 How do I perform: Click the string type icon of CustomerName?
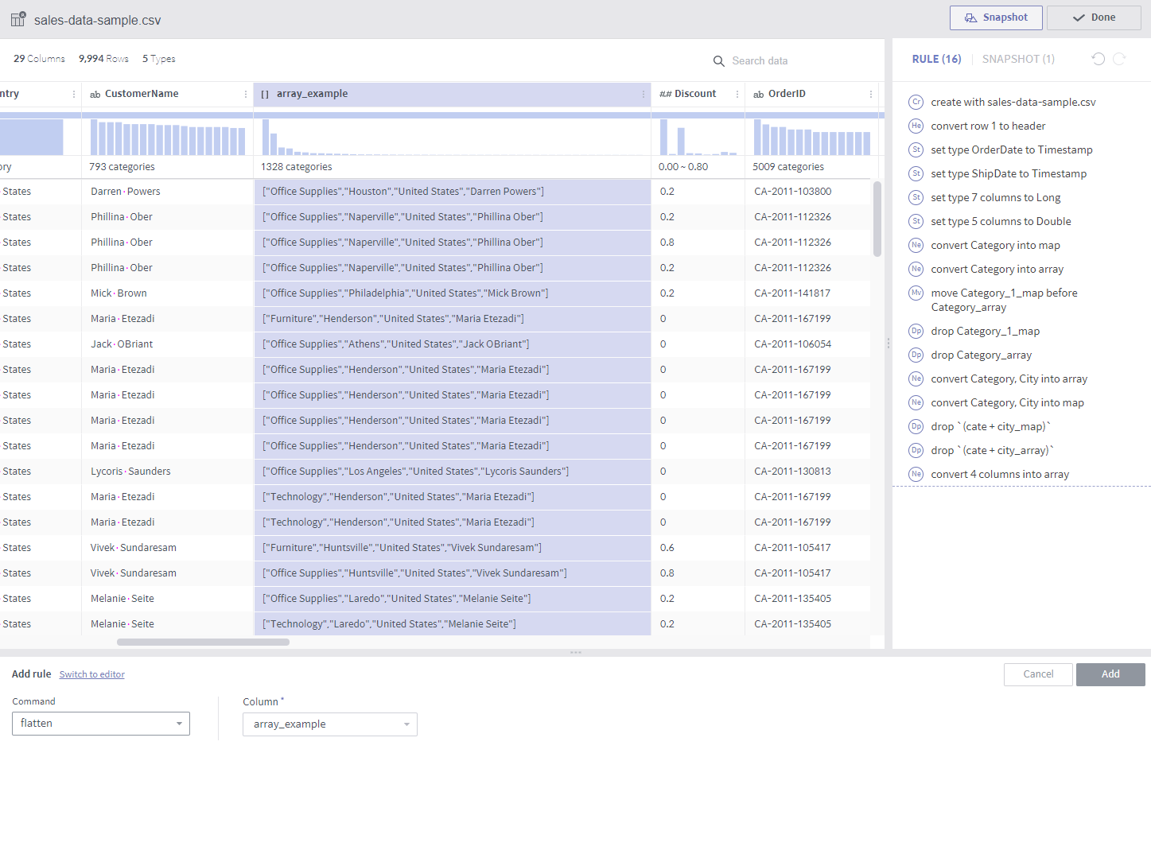(95, 94)
